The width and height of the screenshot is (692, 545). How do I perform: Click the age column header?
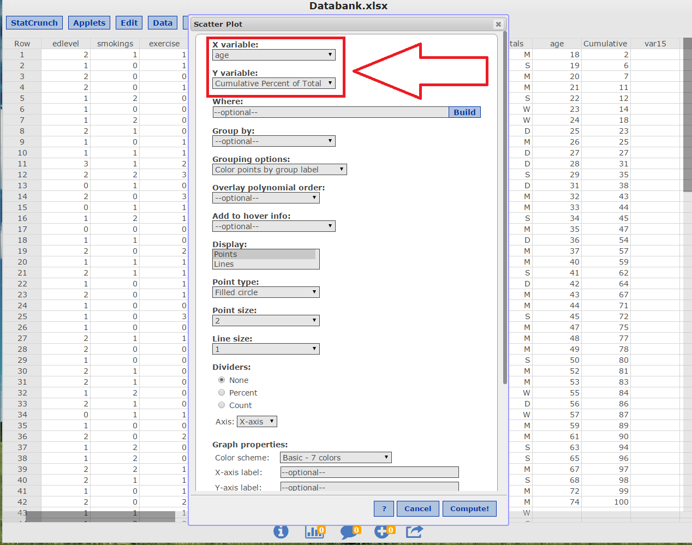pyautogui.click(x=557, y=44)
